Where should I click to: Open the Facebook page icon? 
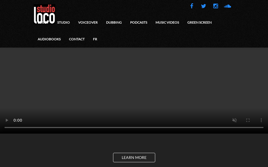[192, 6]
